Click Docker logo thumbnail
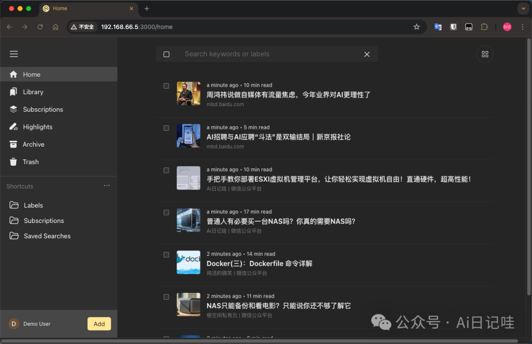The height and width of the screenshot is (344, 532). [x=188, y=262]
